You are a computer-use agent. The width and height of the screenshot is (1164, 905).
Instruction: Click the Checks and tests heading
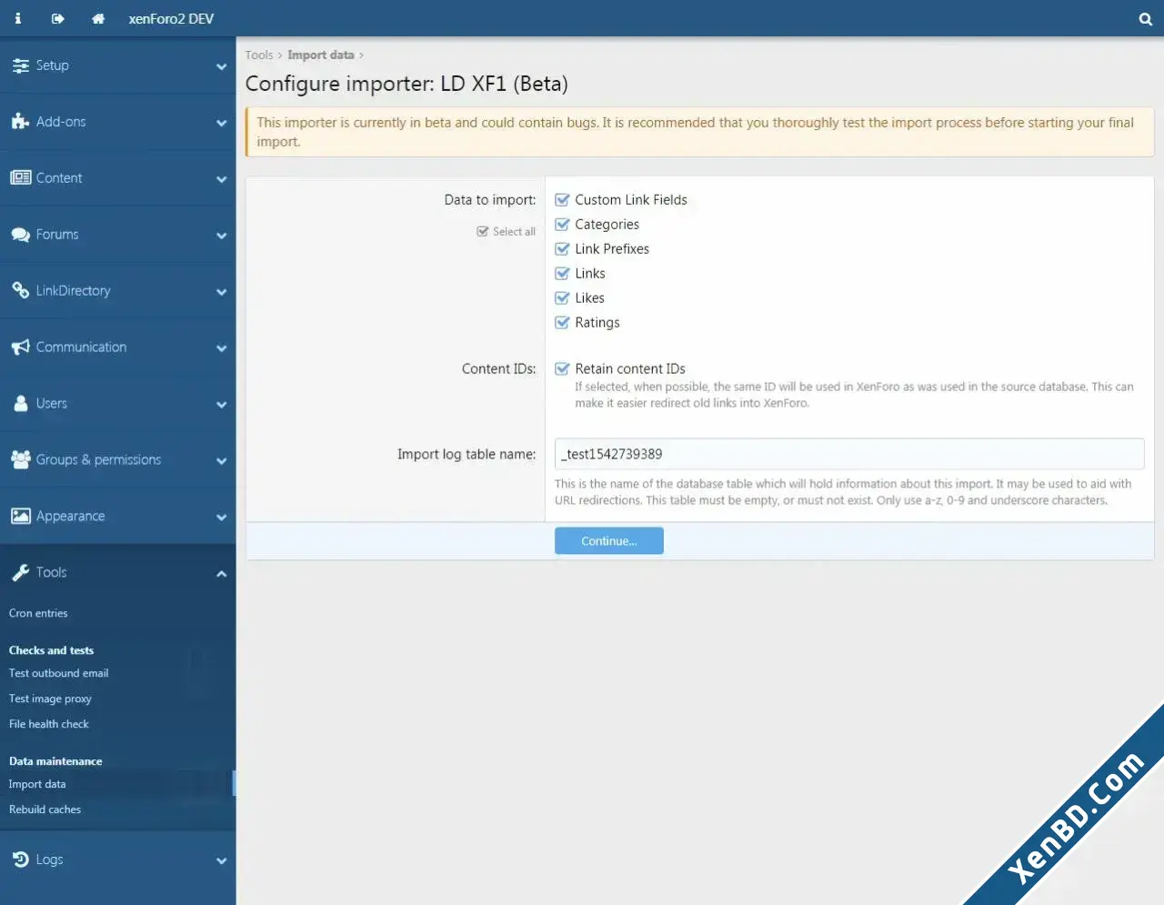click(x=51, y=650)
